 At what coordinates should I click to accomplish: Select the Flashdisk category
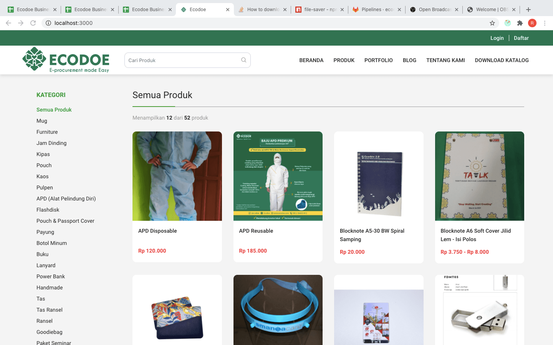(48, 210)
